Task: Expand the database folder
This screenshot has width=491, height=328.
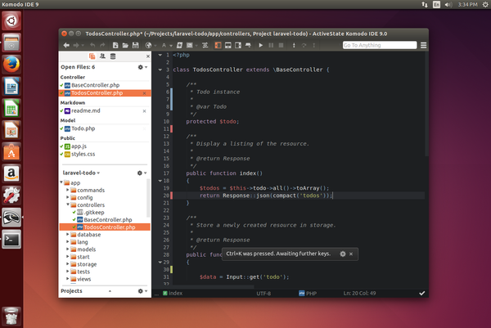Action: click(67, 235)
